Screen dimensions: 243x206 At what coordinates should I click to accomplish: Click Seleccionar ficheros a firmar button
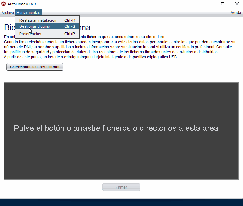[x=35, y=67]
